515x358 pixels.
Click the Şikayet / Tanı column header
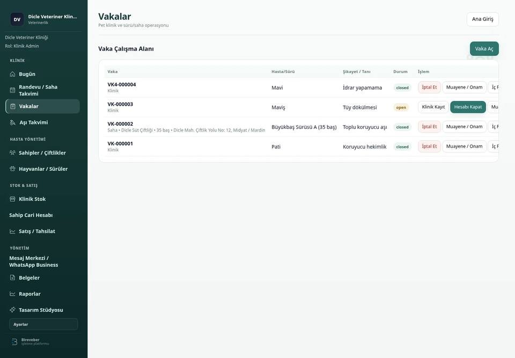point(356,72)
